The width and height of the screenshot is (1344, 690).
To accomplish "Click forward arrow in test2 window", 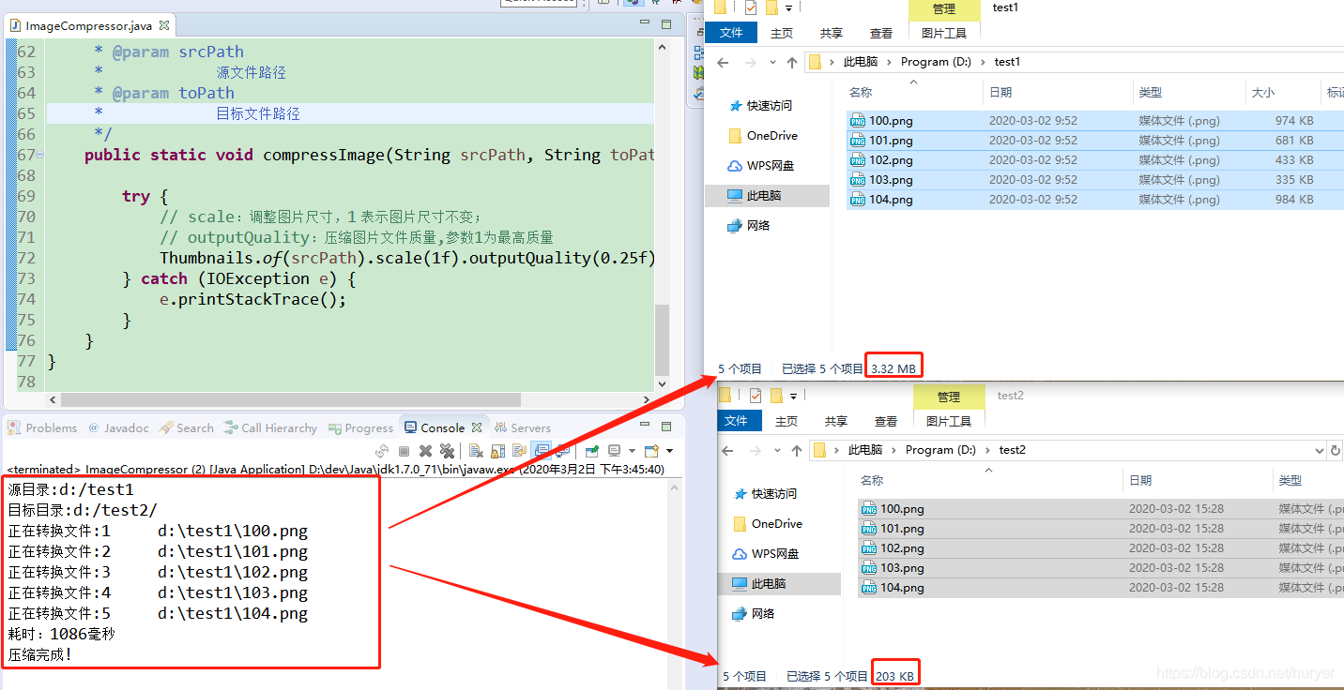I will coord(756,451).
